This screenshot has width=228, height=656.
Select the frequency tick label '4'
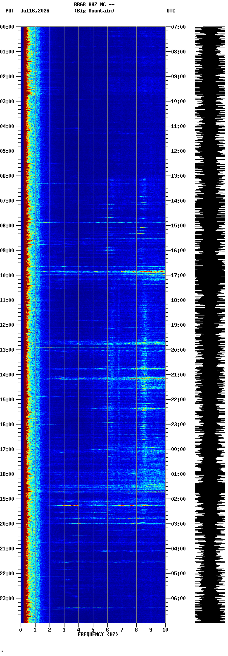pyautogui.click(x=78, y=630)
